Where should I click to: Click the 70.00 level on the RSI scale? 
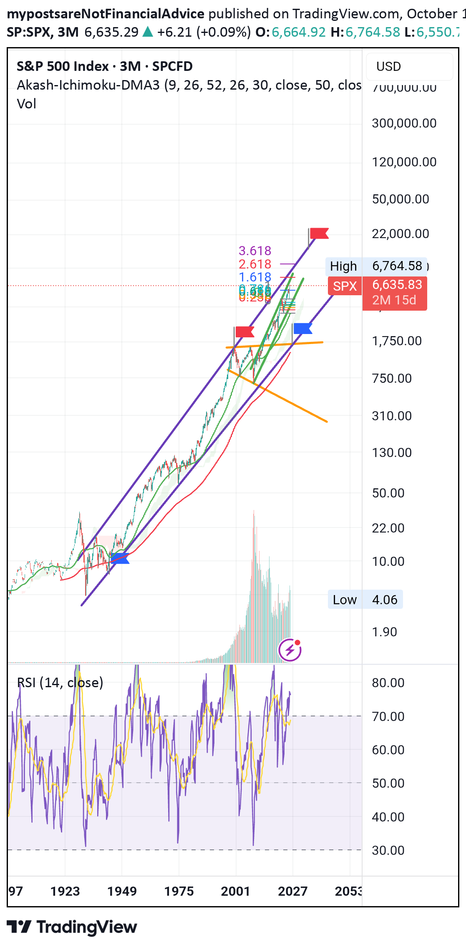(x=388, y=716)
